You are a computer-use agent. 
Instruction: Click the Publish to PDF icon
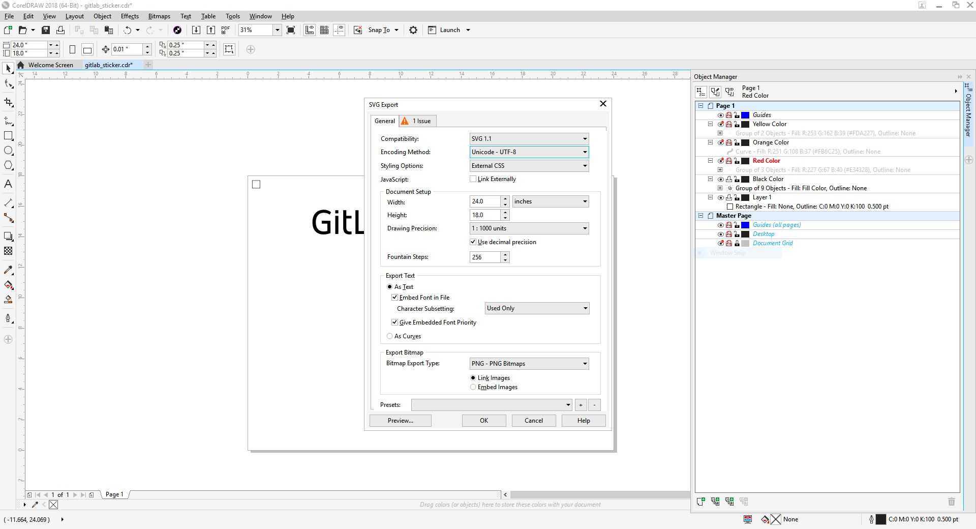[226, 30]
